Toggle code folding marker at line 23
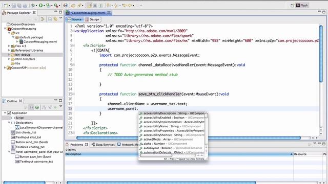The width and height of the screenshot is (328, 184). click(x=74, y=133)
